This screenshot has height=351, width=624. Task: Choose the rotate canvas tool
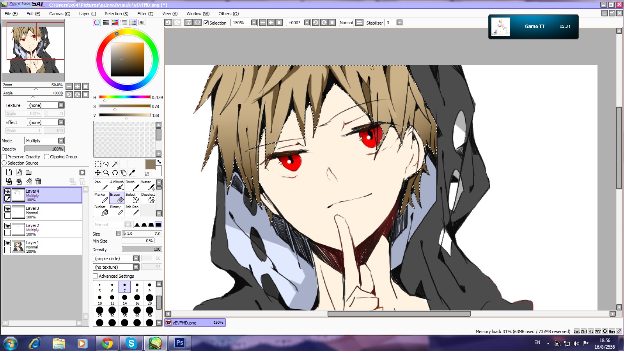click(x=115, y=173)
